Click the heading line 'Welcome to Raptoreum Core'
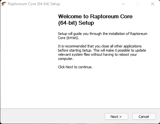Viewport: 160px width, 124px height. coord(95,16)
